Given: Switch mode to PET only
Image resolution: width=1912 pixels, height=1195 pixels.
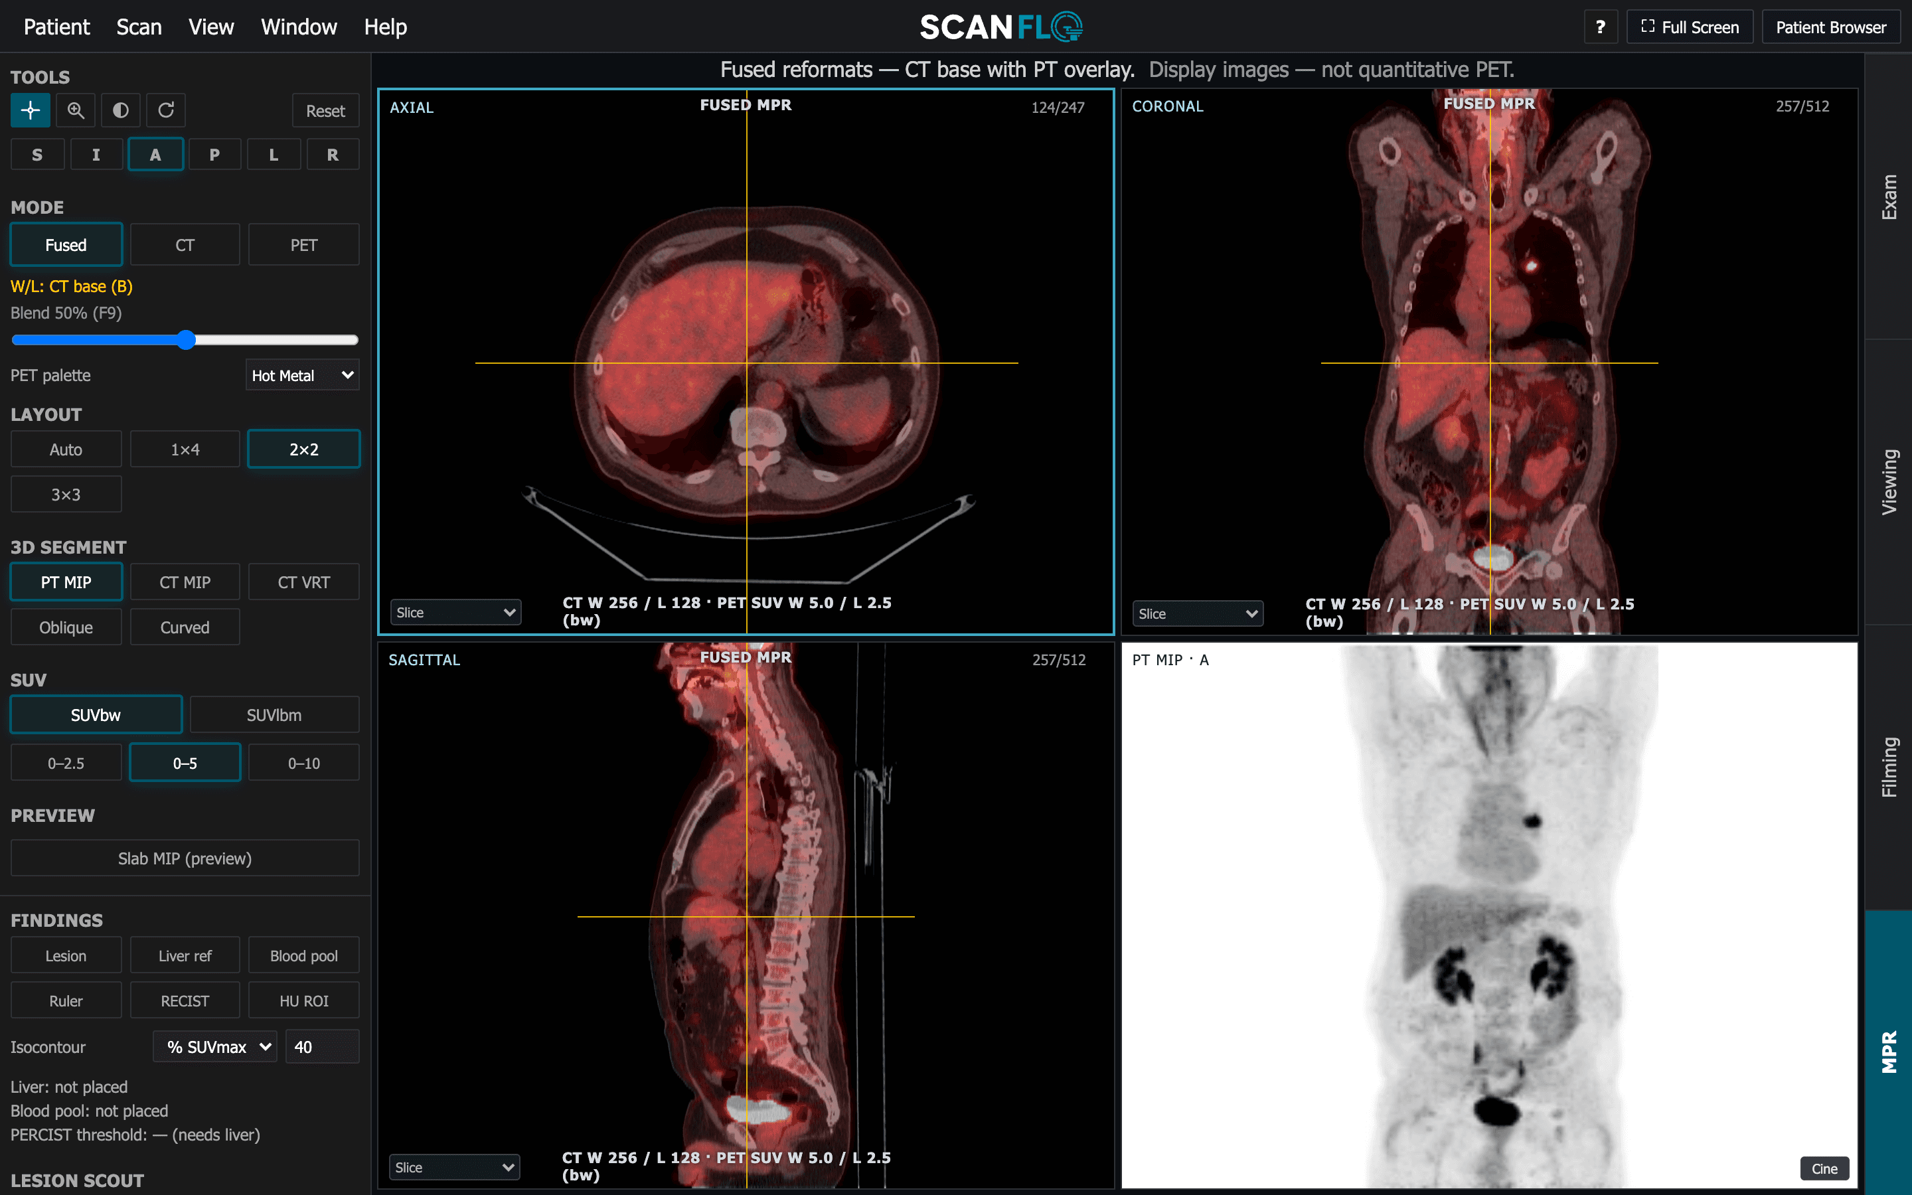Looking at the screenshot, I should tap(303, 245).
